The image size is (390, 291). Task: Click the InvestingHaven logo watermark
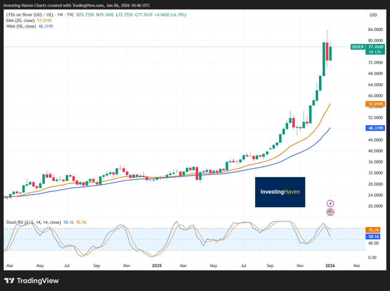tap(280, 192)
